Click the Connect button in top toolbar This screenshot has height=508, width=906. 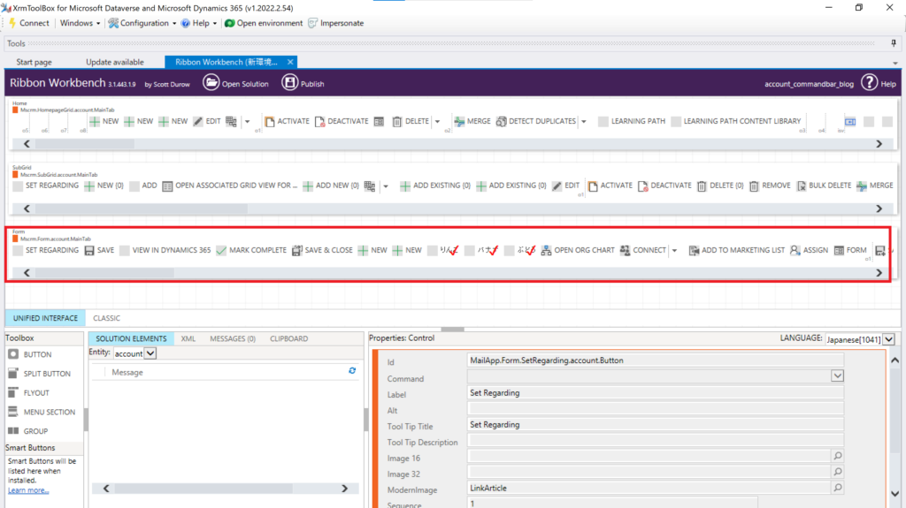tap(27, 23)
